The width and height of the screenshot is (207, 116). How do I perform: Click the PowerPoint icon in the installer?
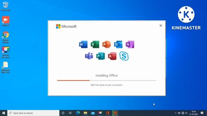tap(106, 44)
